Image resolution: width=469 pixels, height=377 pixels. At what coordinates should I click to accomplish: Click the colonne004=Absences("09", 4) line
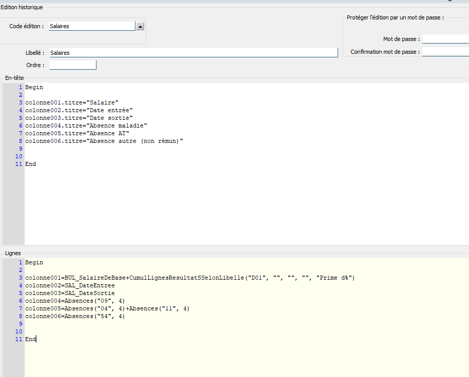[75, 301]
